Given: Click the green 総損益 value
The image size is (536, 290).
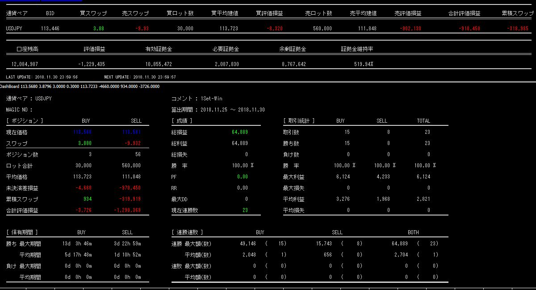Looking at the screenshot, I should tap(240, 133).
